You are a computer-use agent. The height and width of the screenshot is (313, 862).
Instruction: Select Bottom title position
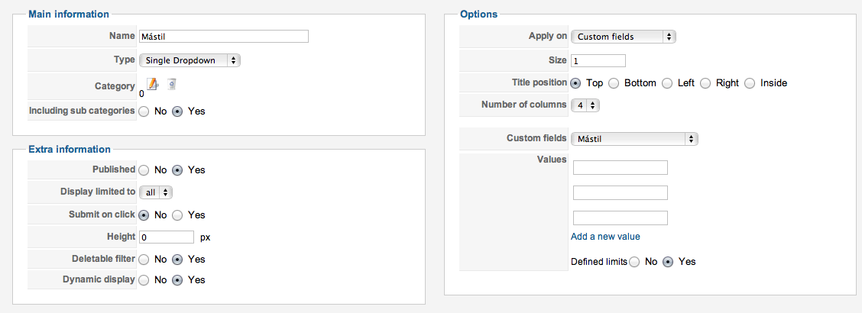(614, 83)
